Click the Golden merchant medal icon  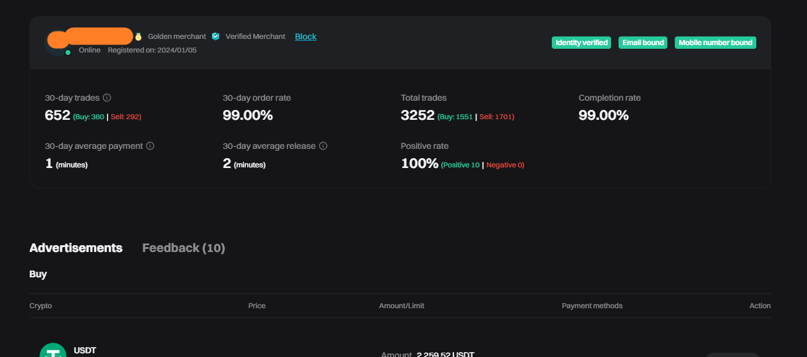(x=138, y=36)
